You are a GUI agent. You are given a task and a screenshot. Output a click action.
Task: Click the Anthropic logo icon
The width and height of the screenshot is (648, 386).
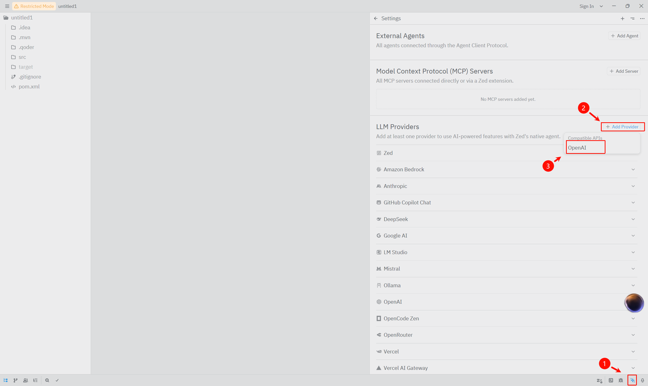pyautogui.click(x=379, y=186)
